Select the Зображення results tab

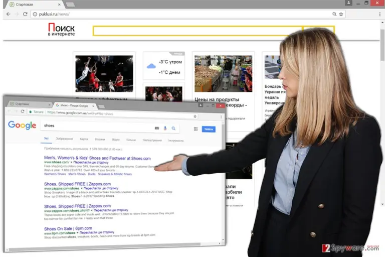pyautogui.click(x=64, y=139)
